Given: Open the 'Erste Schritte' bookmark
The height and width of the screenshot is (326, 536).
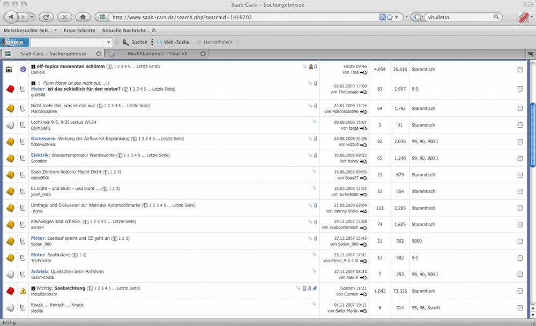Looking at the screenshot, I should tap(79, 31).
